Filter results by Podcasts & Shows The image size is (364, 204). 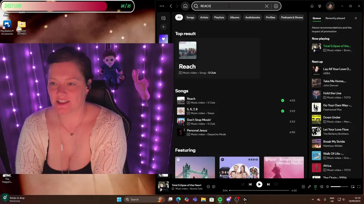click(292, 17)
